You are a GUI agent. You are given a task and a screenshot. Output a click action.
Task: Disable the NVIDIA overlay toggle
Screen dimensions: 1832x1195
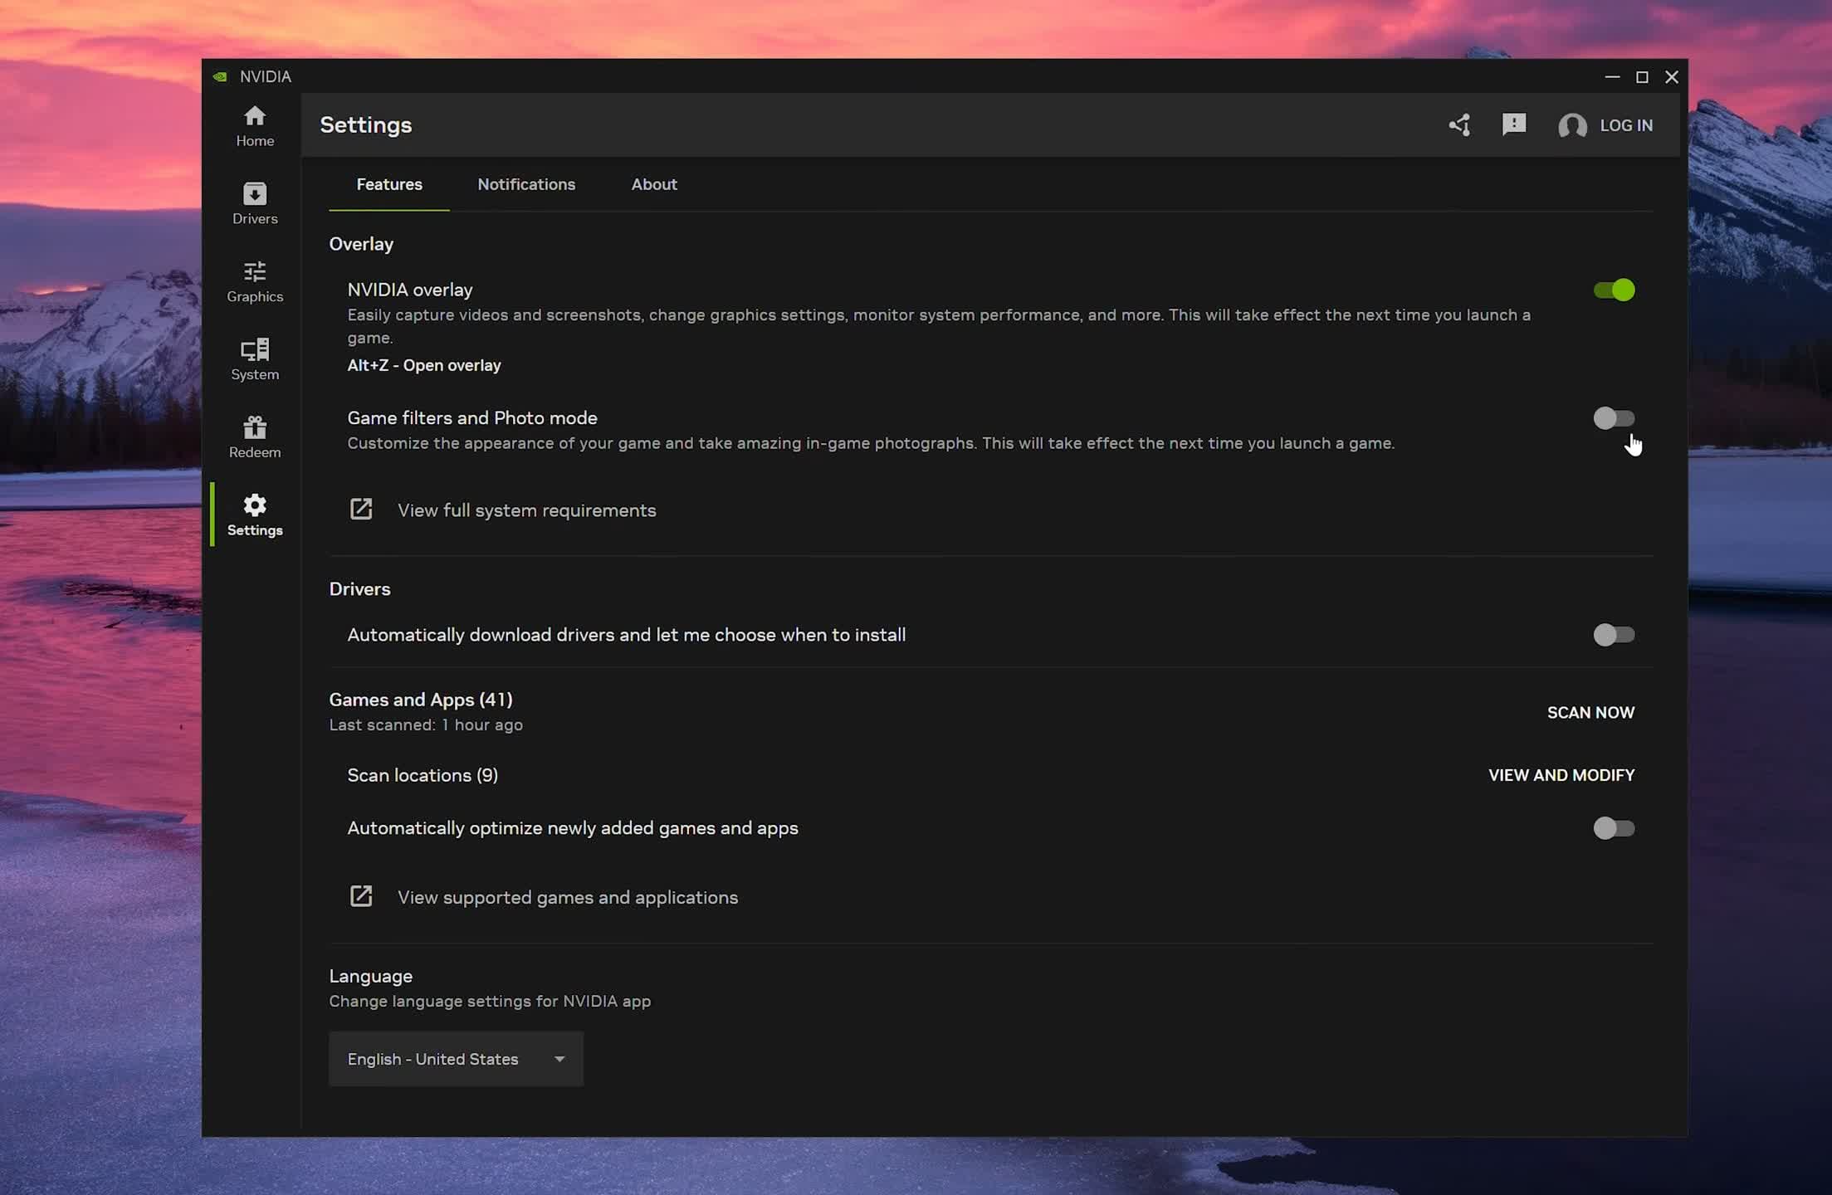click(1614, 290)
